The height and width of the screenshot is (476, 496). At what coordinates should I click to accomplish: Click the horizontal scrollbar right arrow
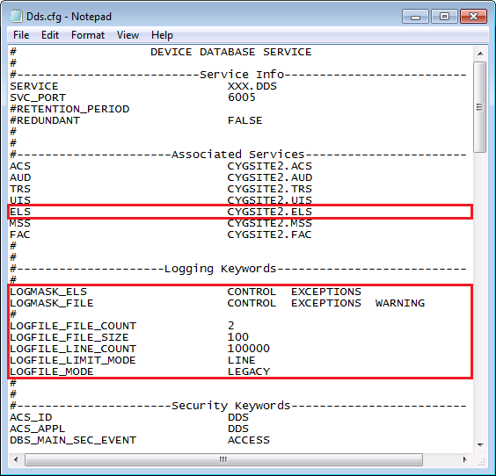pyautogui.click(x=464, y=459)
